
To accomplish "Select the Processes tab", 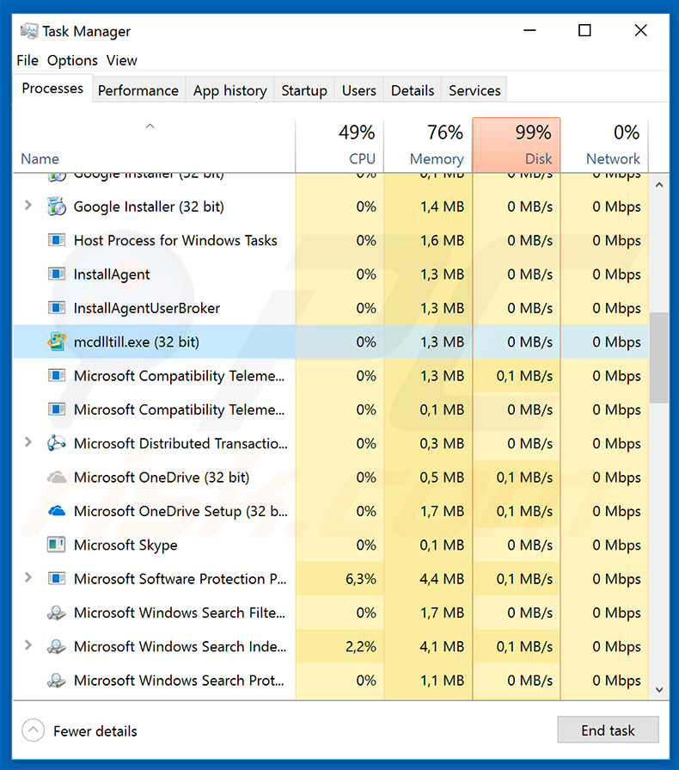I will click(52, 89).
